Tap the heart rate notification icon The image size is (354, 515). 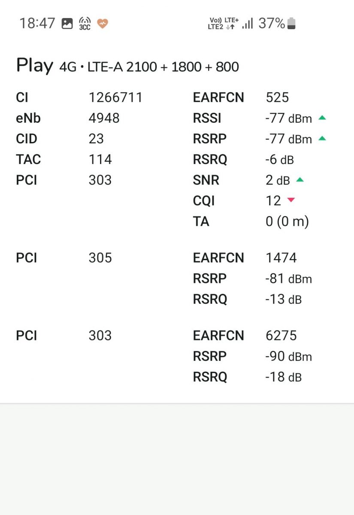(x=102, y=24)
